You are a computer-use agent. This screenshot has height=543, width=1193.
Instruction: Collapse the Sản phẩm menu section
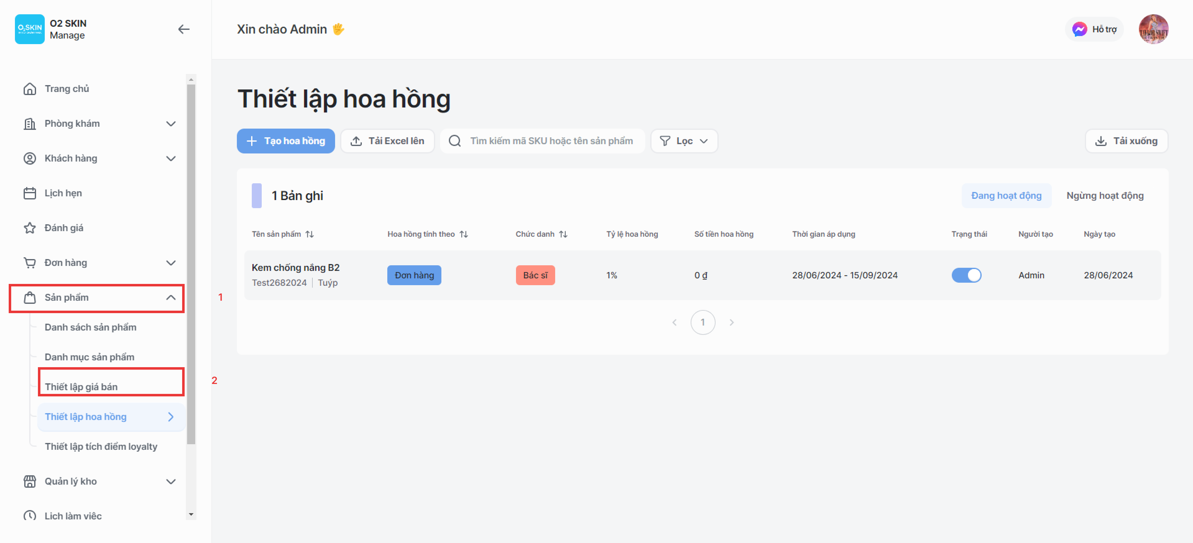tap(171, 297)
